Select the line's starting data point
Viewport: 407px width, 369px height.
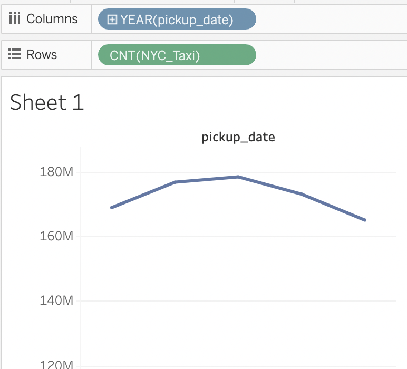(112, 207)
